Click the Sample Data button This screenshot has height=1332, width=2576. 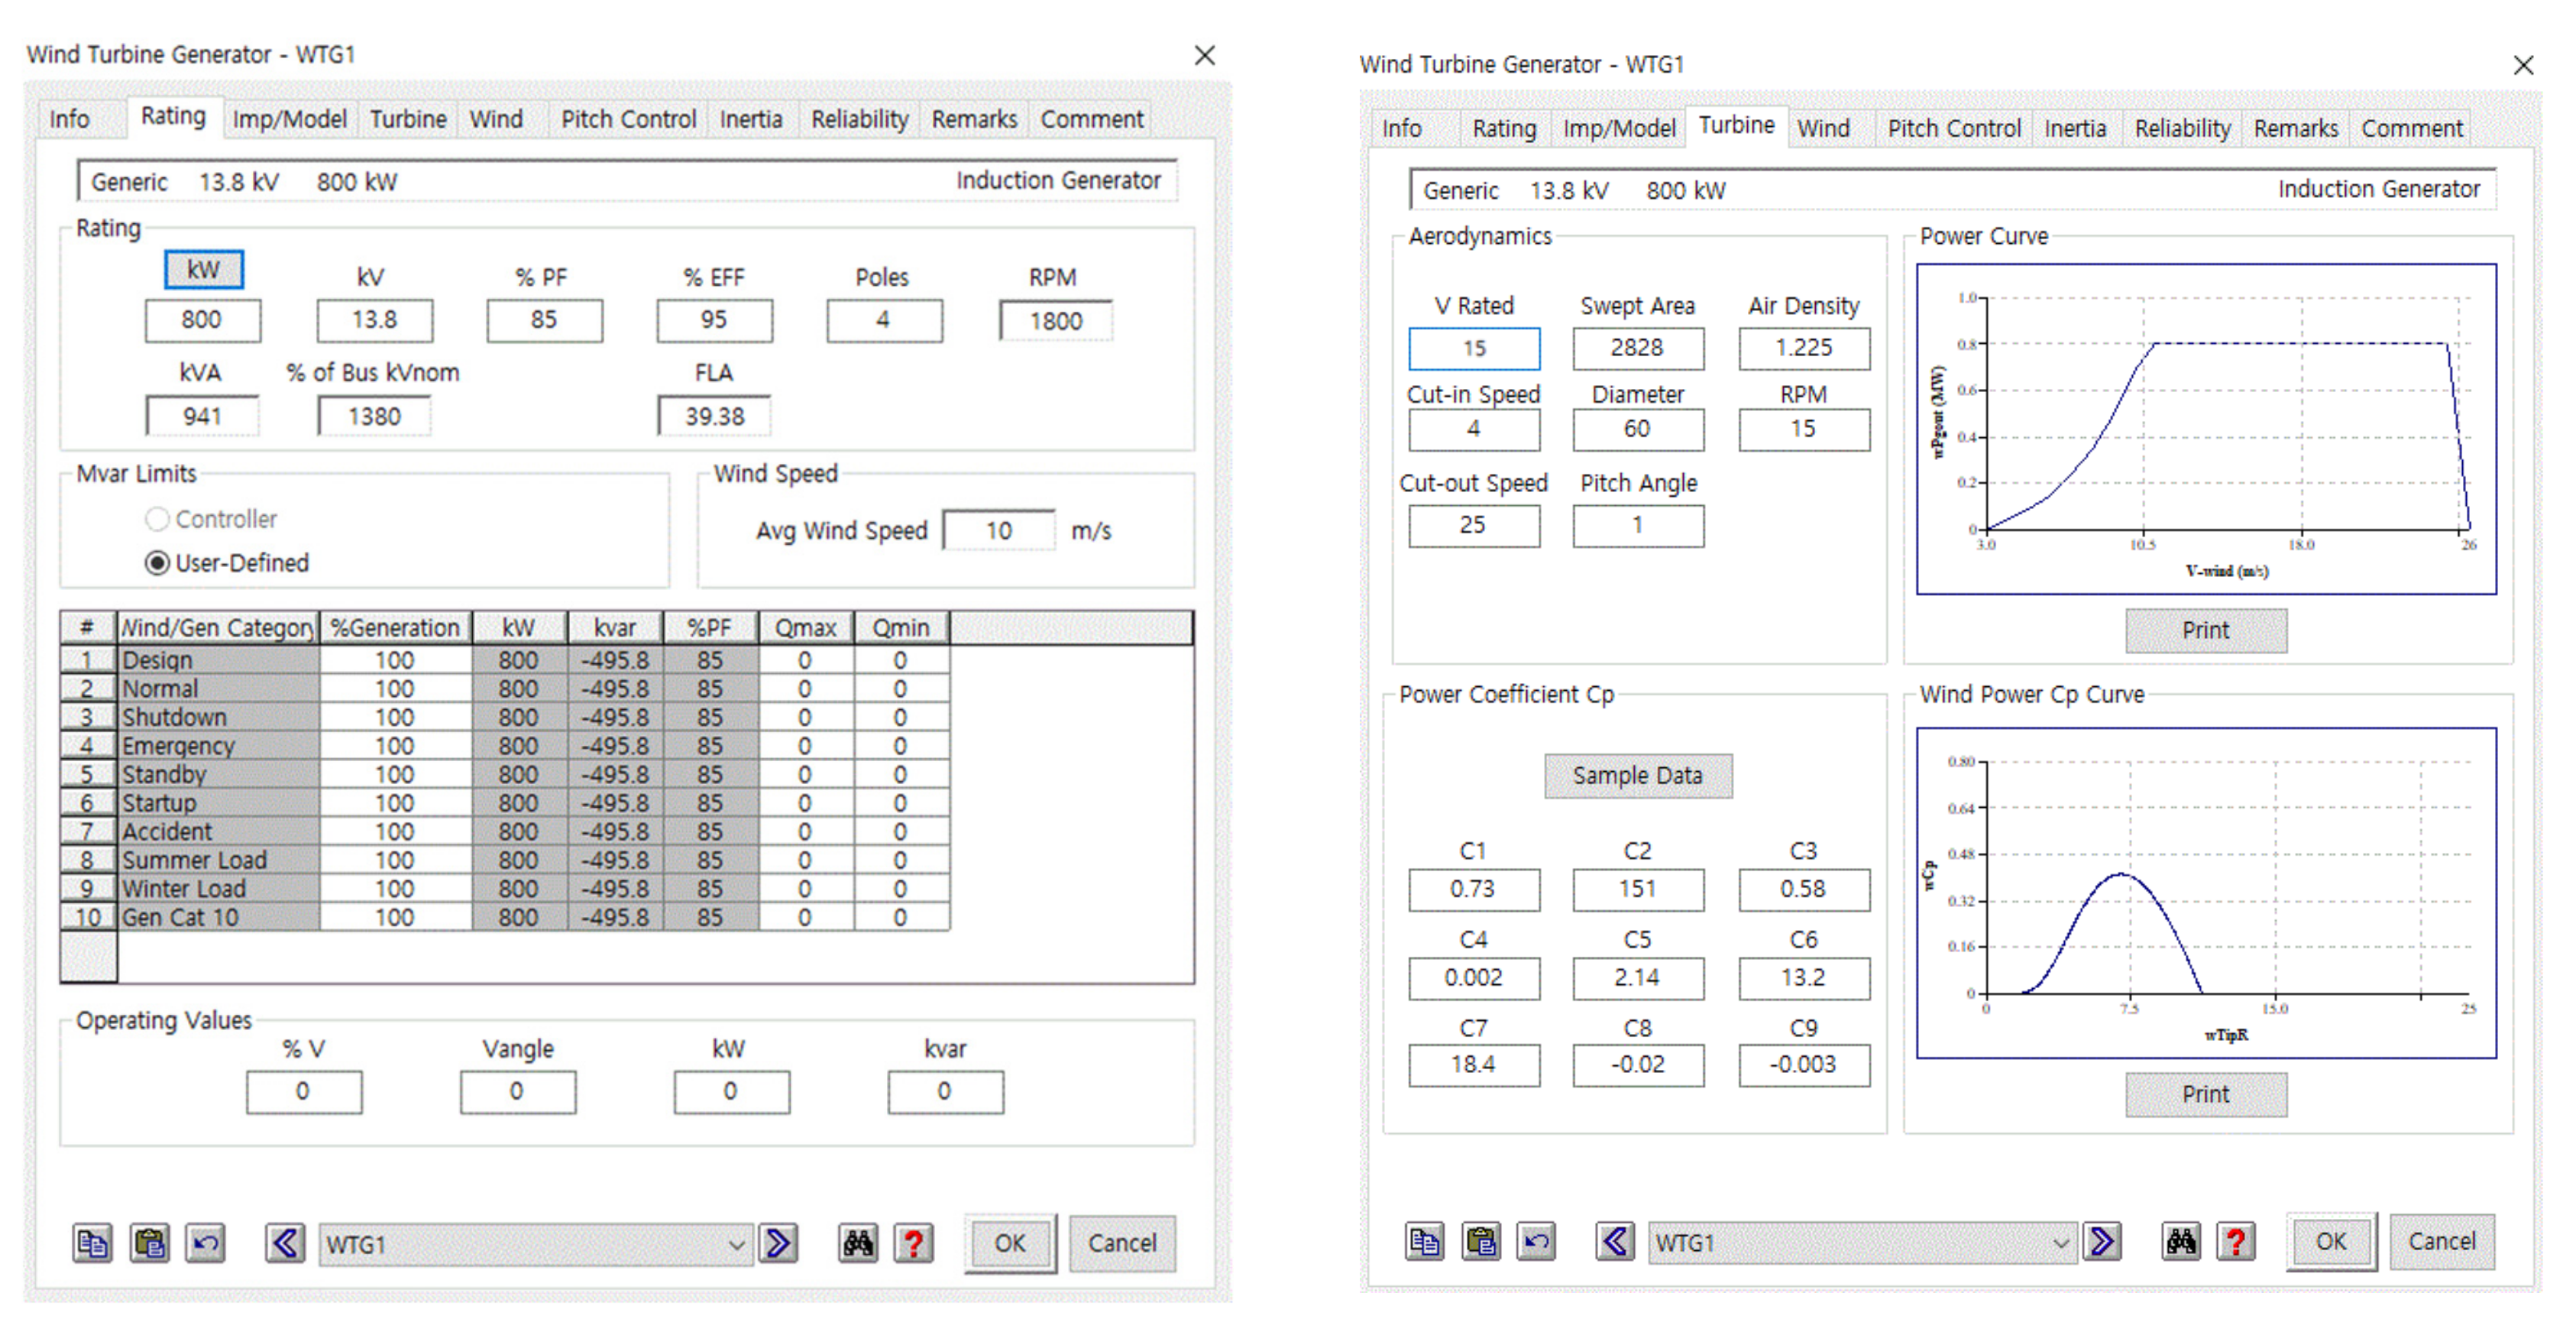pos(1637,775)
